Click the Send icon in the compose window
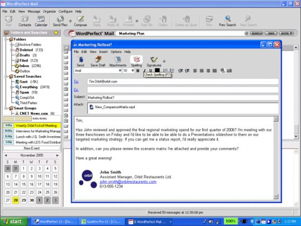Image resolution: width=301 pixels, height=226 pixels. (x=80, y=62)
